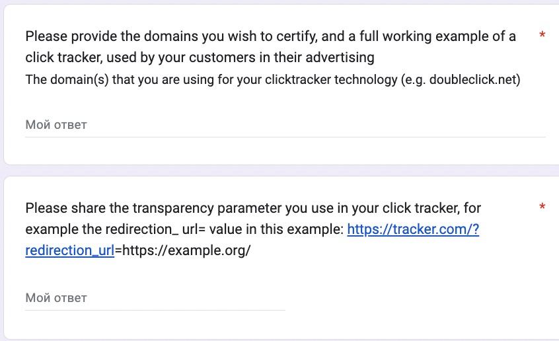Open the https://tracker.com/? link
The height and width of the screenshot is (341, 559).
413,229
